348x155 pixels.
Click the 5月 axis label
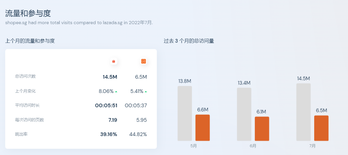coord(194,146)
